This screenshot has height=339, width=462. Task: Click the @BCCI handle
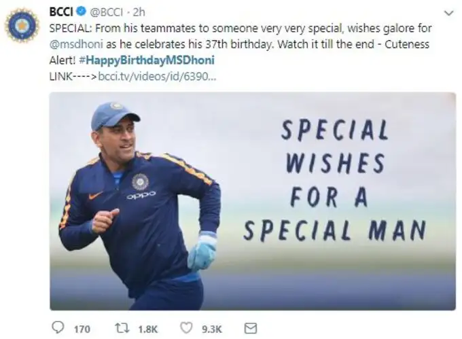click(x=106, y=13)
